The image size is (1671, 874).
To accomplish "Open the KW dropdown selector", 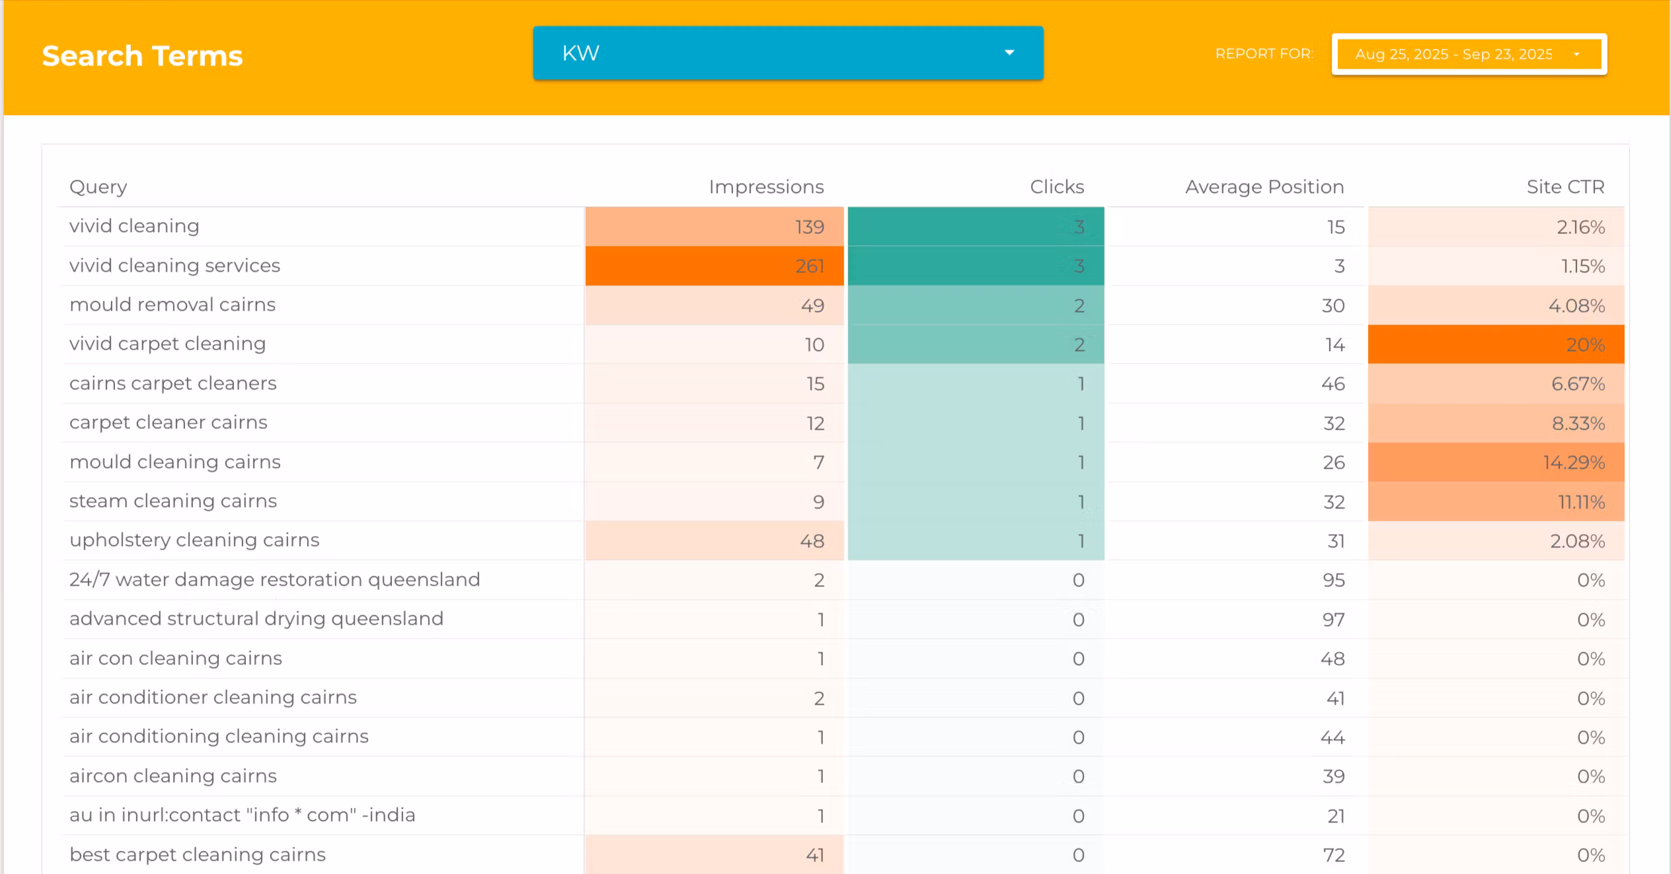I will pyautogui.click(x=787, y=53).
